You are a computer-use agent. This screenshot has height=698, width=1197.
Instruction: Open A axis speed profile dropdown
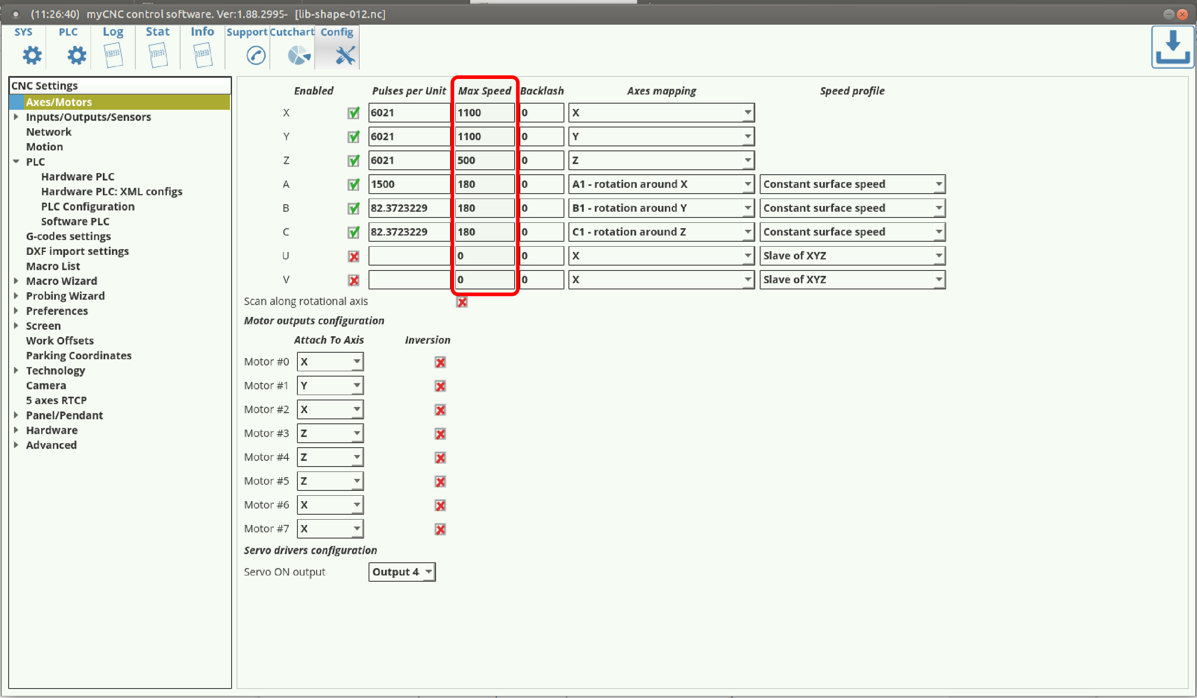[x=852, y=184]
